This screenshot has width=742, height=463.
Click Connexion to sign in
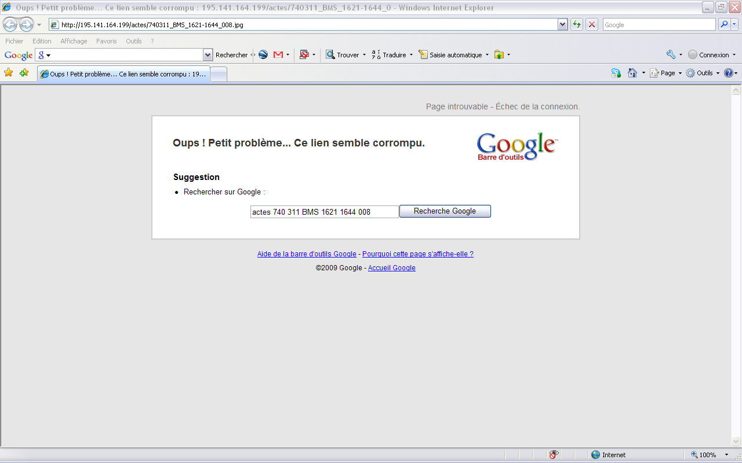[708, 55]
